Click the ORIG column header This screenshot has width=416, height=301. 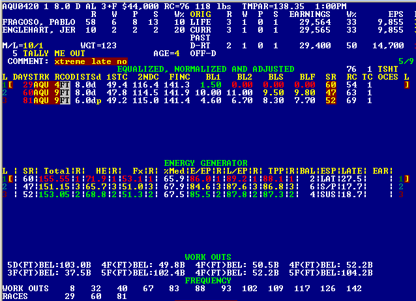tap(200, 14)
